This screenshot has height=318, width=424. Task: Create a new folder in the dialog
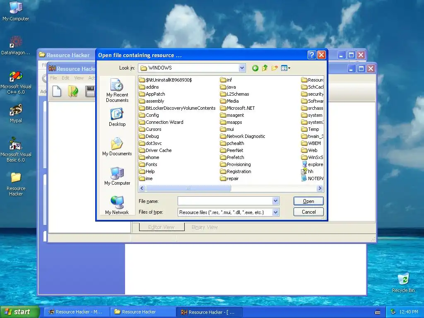click(x=275, y=68)
